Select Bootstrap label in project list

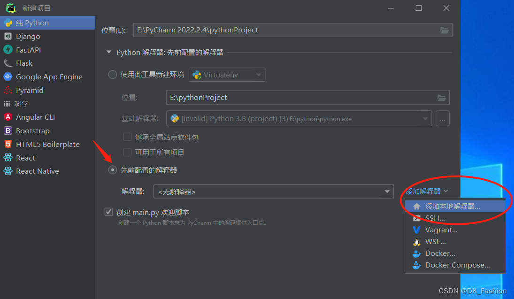33,130
